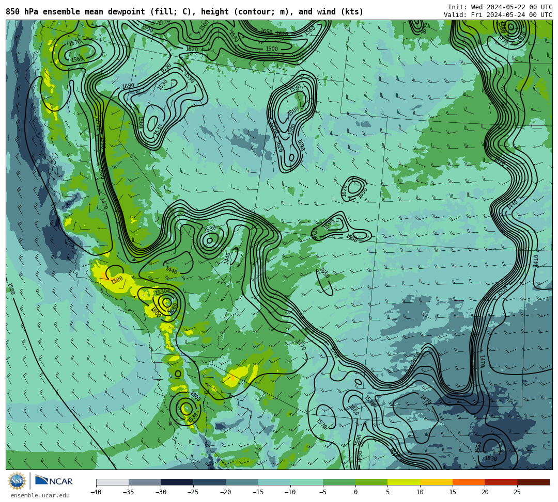Click the ensemble.ucar.edu text
Screen dimensions: 558x502
(x=40, y=495)
